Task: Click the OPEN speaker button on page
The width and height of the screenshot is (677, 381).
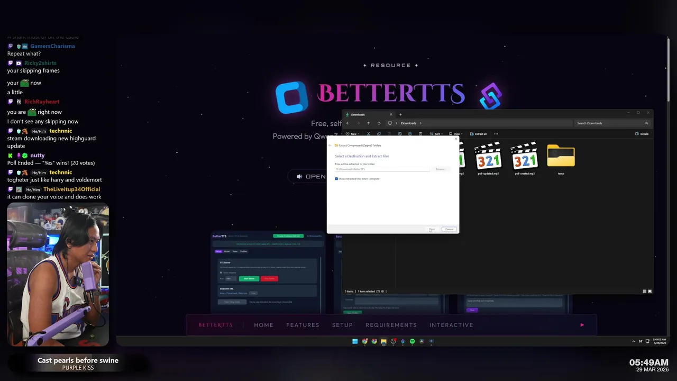Action: tap(311, 176)
